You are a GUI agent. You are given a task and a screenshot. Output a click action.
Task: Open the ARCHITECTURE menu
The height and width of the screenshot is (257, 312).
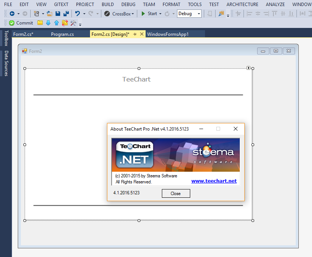(242, 5)
